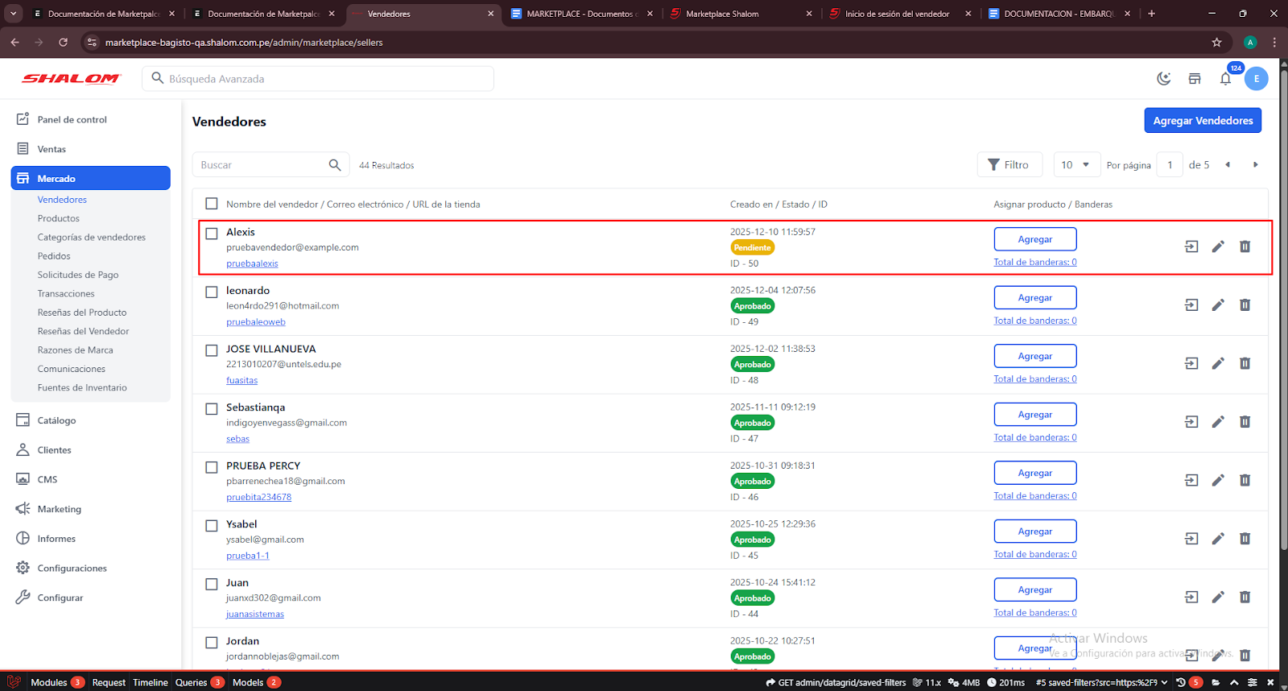
Task: Open the per-page 10 dropdown
Action: [x=1076, y=165]
